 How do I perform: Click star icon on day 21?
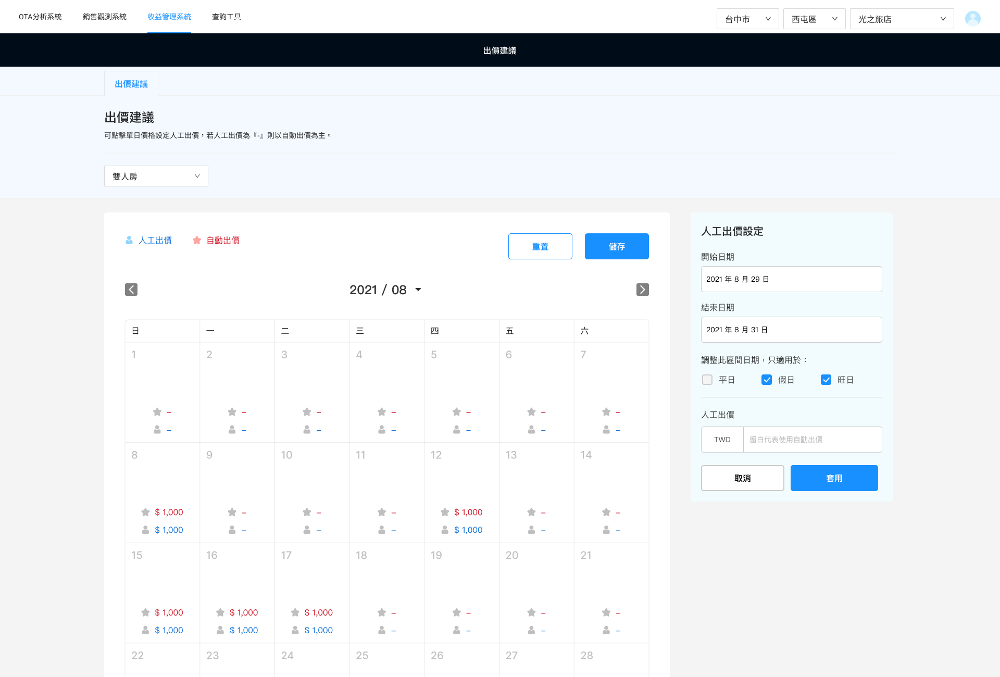point(606,612)
